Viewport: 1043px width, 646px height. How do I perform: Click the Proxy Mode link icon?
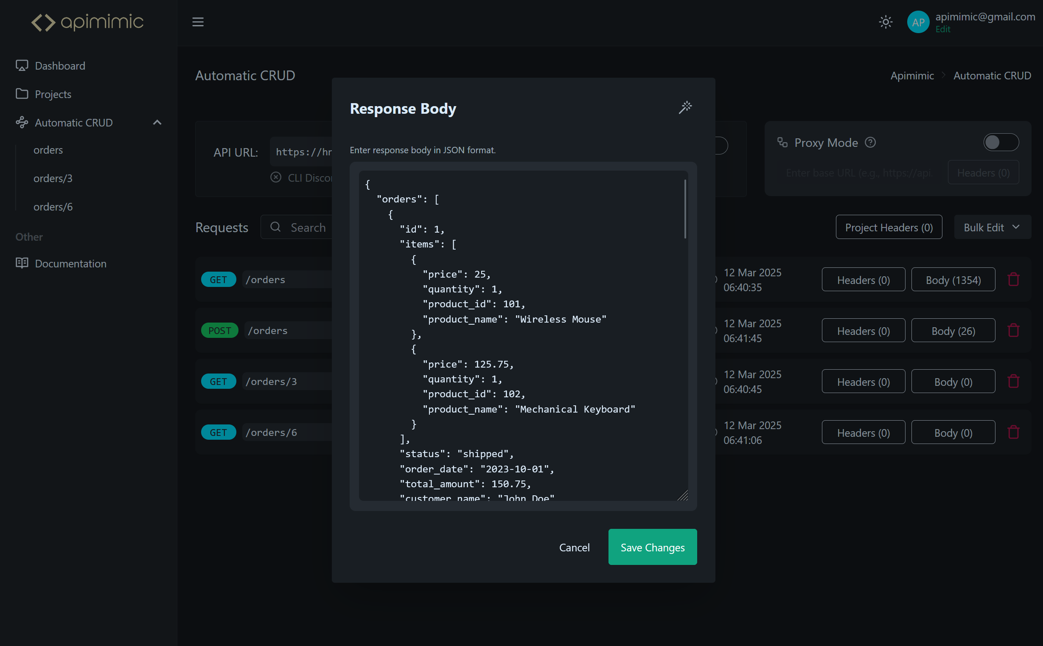pyautogui.click(x=782, y=142)
